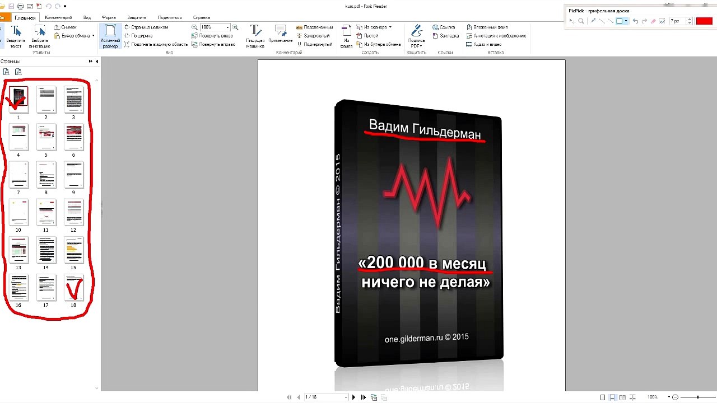Select the Примечание note tool

coord(280,35)
